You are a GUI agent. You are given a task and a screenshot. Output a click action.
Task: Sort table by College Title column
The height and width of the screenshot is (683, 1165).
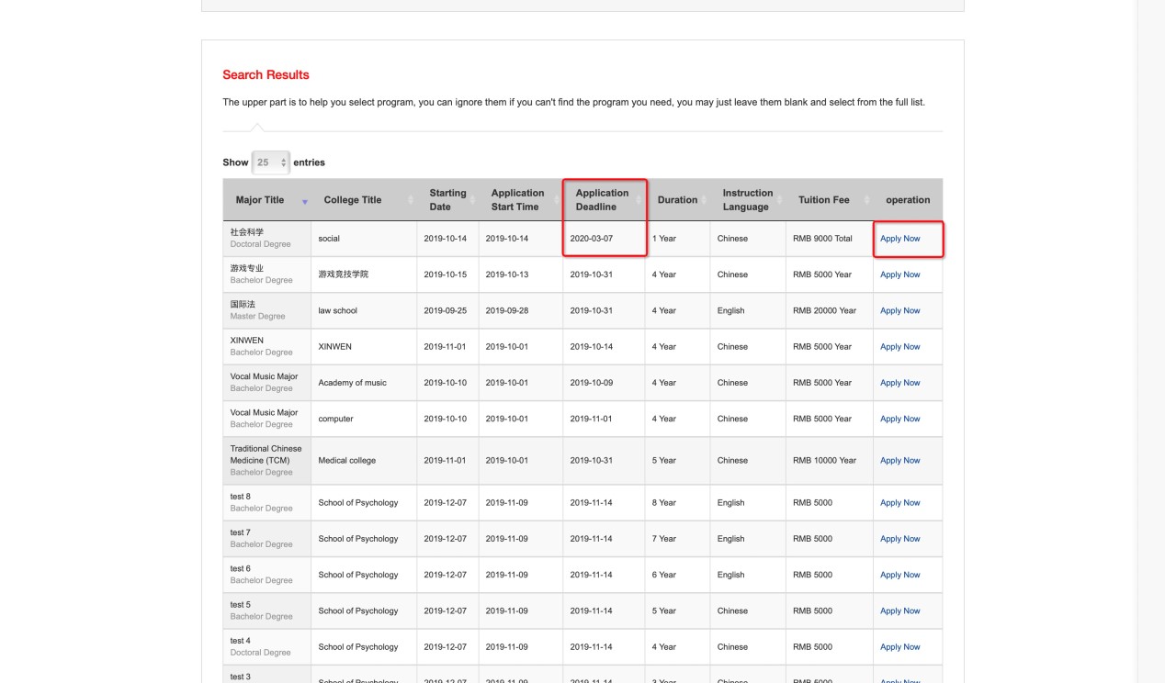point(352,200)
